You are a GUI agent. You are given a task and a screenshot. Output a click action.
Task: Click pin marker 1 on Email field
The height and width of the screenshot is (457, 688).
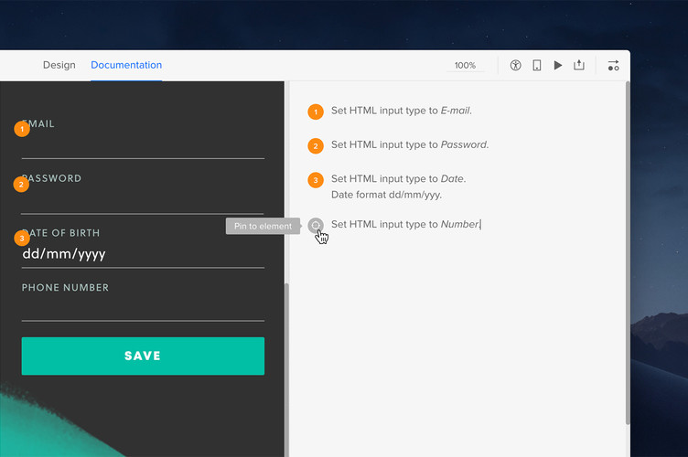(22, 129)
